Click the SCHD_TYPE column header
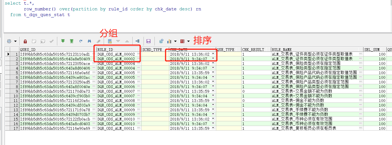The width and height of the screenshot is (392, 145). pyautogui.click(x=155, y=50)
